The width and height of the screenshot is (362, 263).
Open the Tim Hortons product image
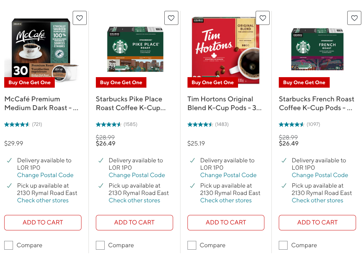[x=226, y=50]
